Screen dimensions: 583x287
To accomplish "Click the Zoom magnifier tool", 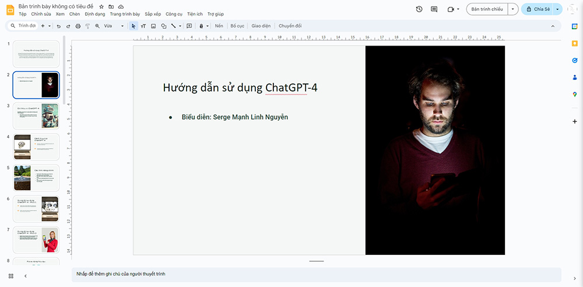I will (x=97, y=26).
